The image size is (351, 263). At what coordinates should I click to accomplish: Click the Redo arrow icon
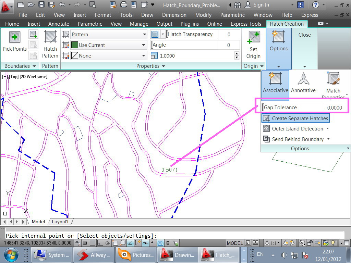click(x=77, y=4)
